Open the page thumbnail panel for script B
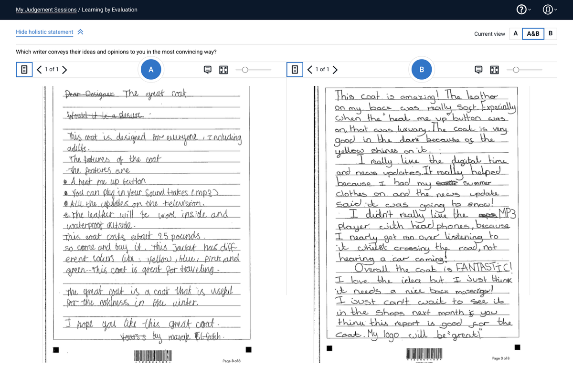 pyautogui.click(x=295, y=69)
